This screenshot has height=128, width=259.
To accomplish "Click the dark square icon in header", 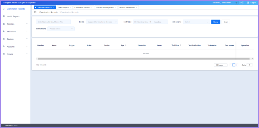I will [x=236, y=3].
